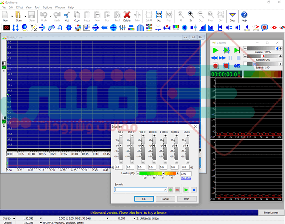The width and height of the screenshot is (285, 224).
Task: Open the Presets combo box dropdown arrow
Action: pos(164,190)
